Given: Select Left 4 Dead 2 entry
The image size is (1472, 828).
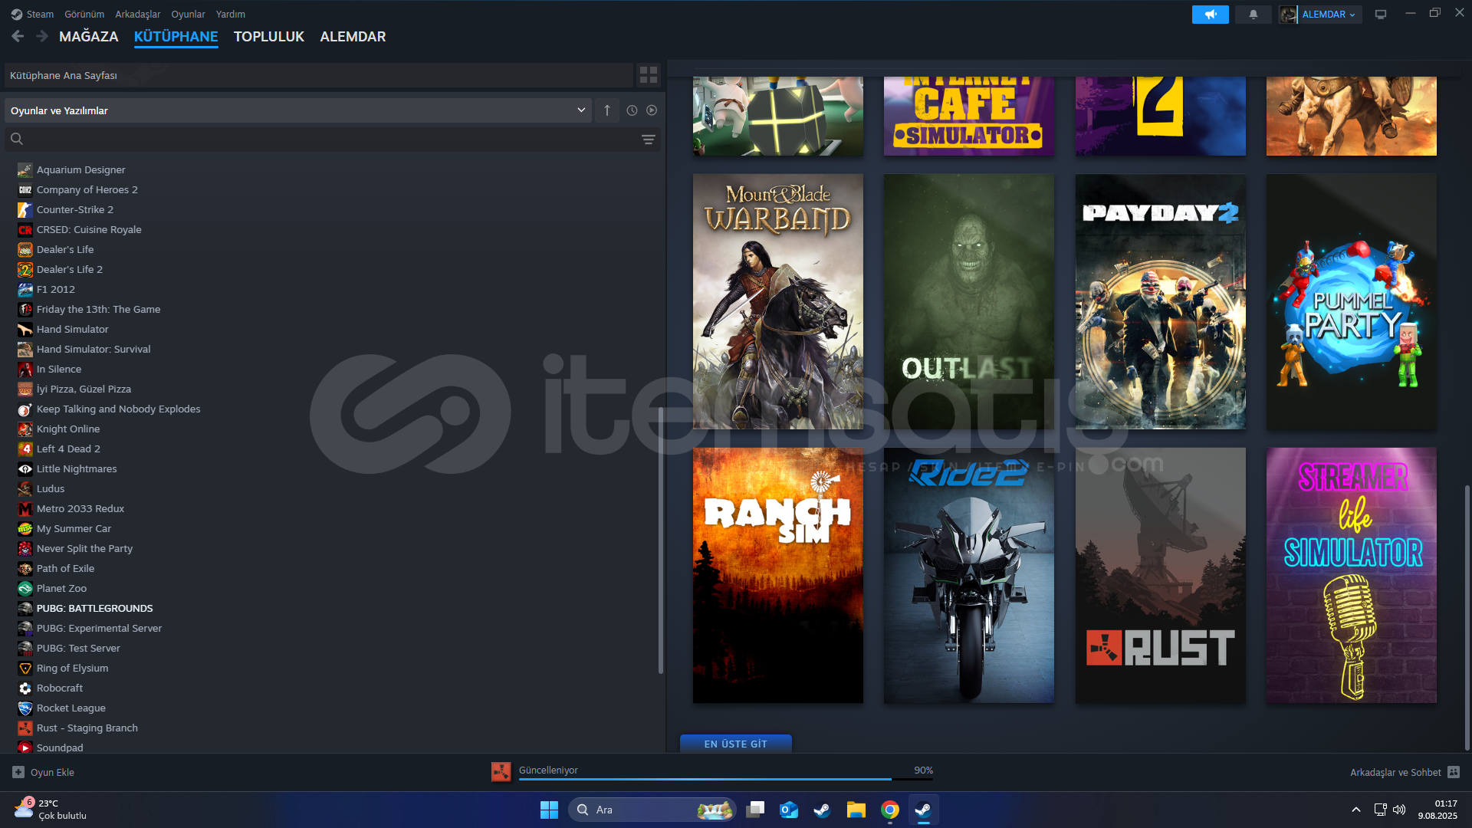Looking at the screenshot, I should coord(68,449).
